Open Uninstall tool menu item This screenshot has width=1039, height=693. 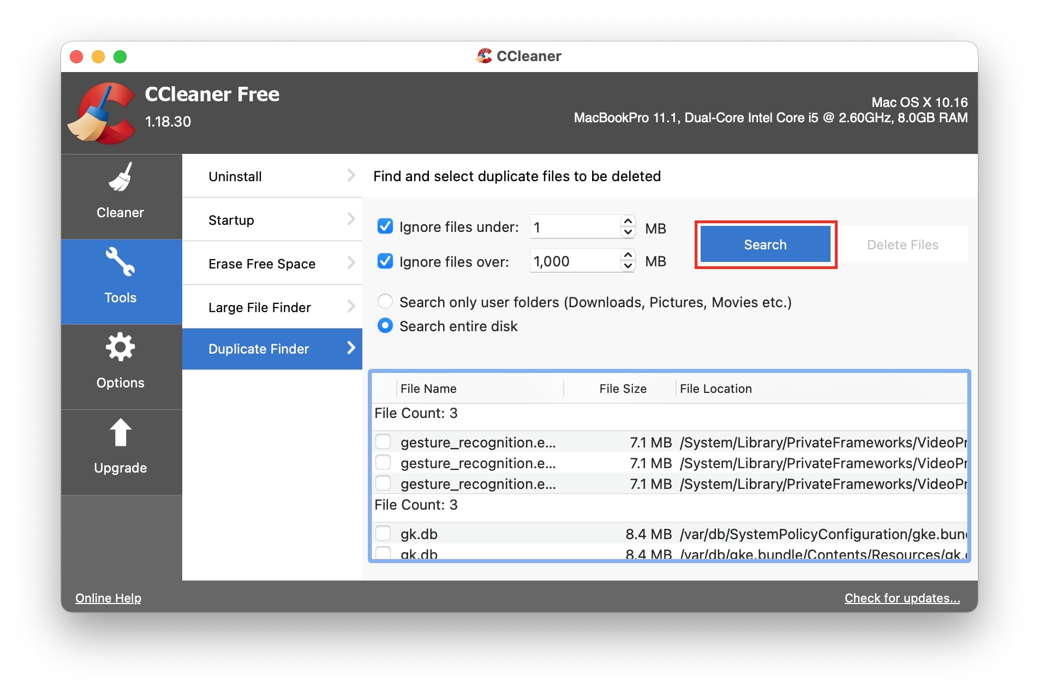272,176
